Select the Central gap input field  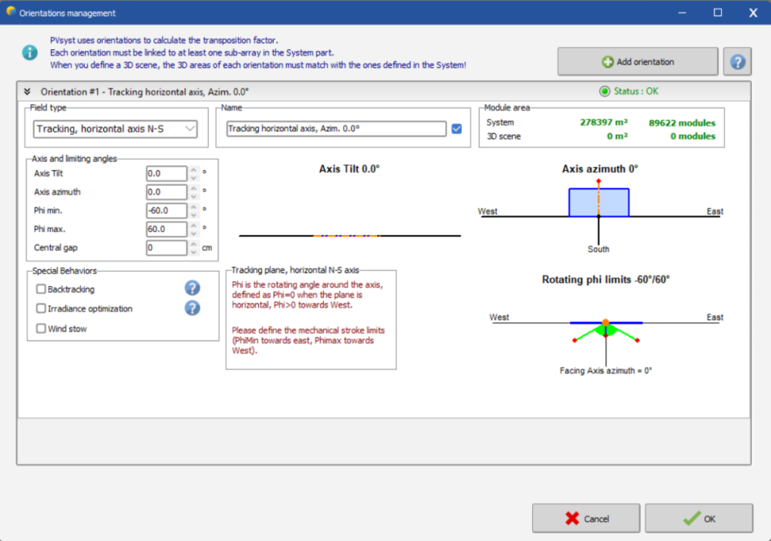click(x=167, y=248)
